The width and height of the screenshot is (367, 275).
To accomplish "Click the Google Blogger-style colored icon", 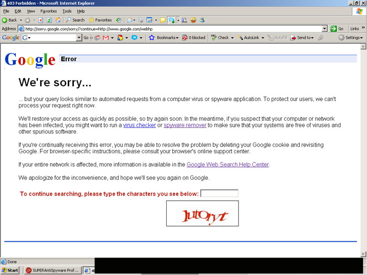I will point(120,38).
